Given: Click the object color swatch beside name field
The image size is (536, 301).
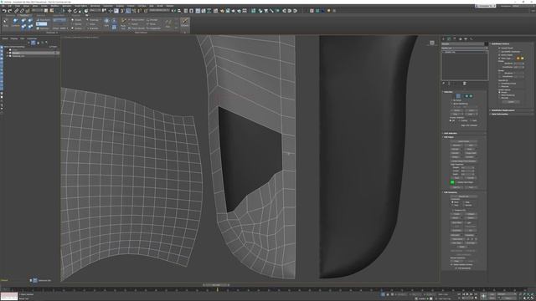Looking at the screenshot, I should click(x=486, y=43).
